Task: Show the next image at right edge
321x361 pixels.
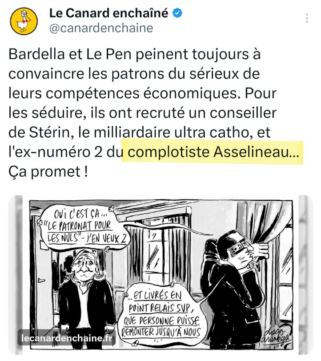Action: click(306, 275)
